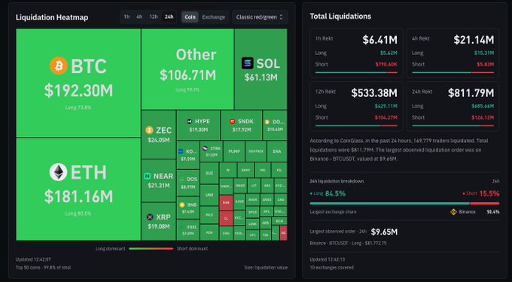
Task: Open the Classic red/green color dropdown
Action: tap(260, 17)
